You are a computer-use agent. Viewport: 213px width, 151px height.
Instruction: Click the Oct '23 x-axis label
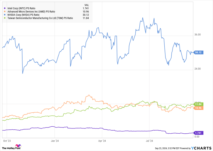[7, 141]
